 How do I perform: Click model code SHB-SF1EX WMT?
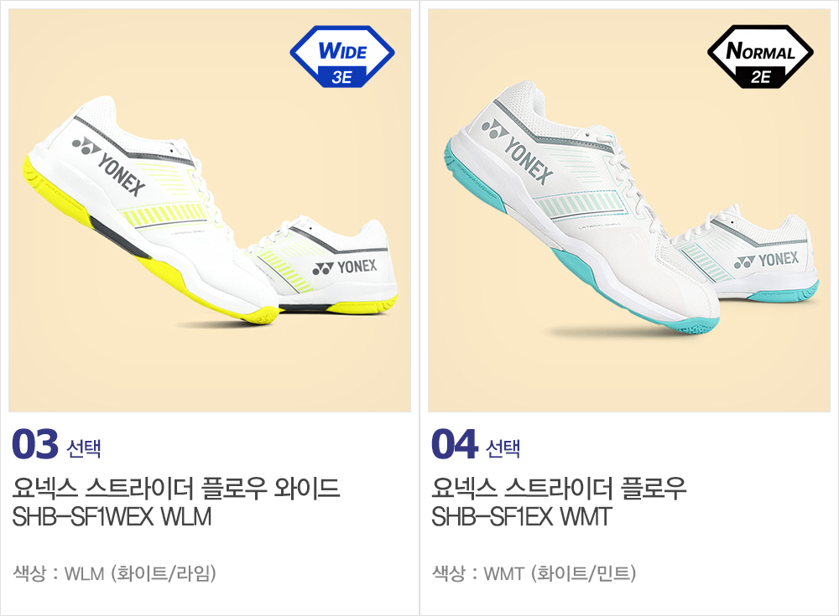pyautogui.click(x=522, y=517)
